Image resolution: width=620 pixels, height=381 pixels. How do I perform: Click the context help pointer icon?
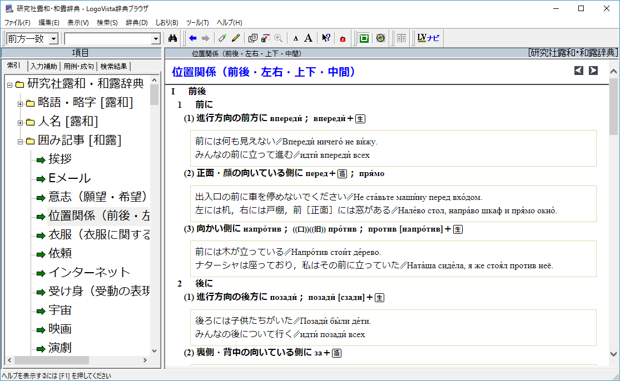click(x=326, y=38)
